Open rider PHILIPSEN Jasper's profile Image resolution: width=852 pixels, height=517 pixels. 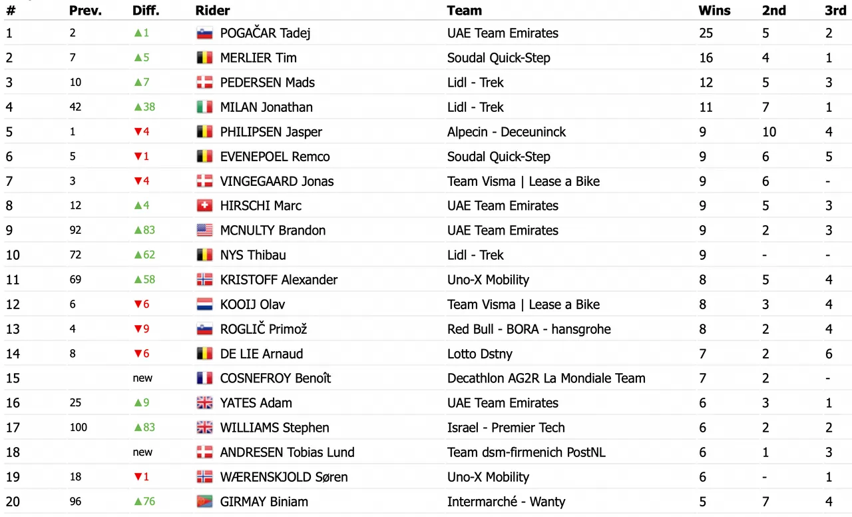[271, 132]
